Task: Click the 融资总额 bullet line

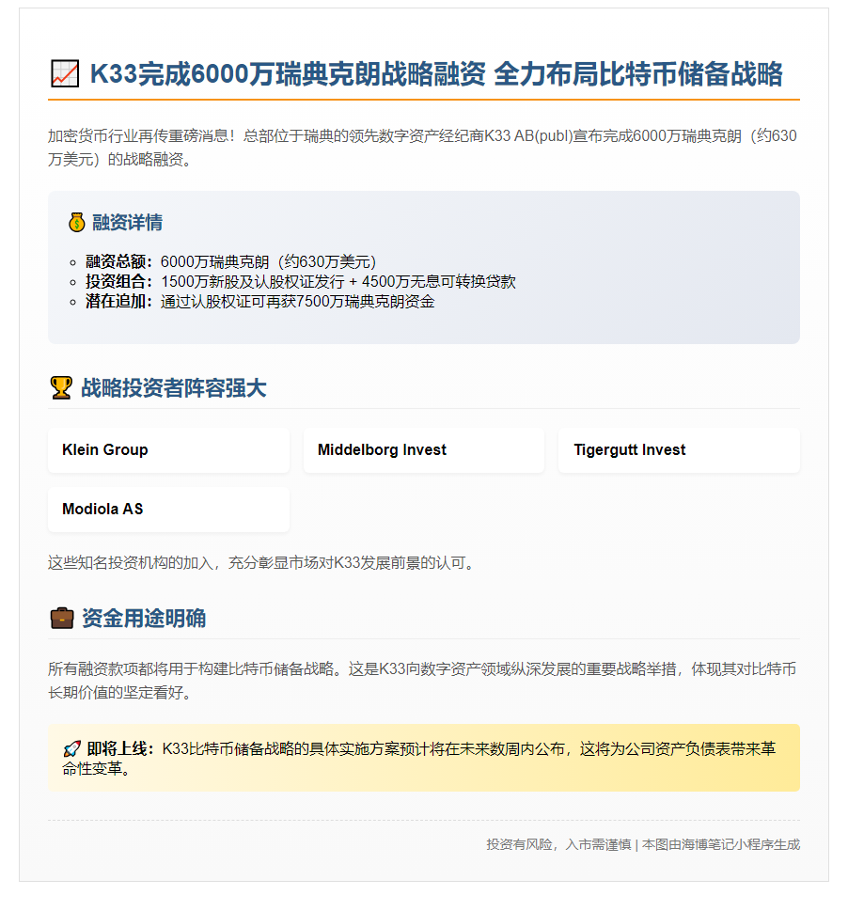Action: click(x=230, y=262)
